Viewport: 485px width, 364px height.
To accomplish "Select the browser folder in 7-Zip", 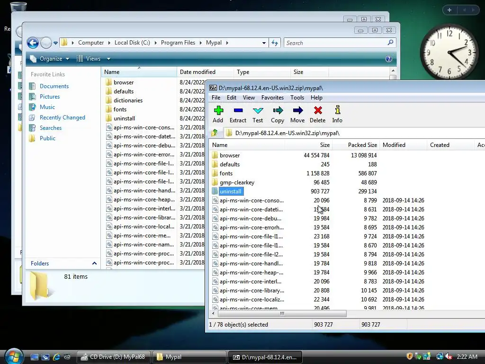I will [230, 155].
